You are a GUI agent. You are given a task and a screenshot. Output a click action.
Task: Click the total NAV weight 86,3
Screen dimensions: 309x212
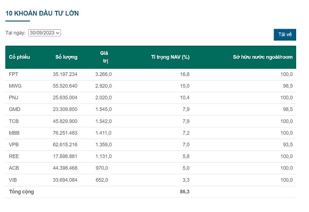(185, 192)
